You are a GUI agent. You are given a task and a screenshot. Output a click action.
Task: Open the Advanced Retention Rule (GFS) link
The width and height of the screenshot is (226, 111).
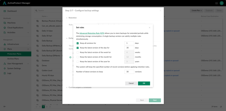(x=92, y=33)
